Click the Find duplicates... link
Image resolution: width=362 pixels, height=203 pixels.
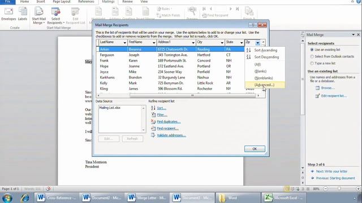(169, 122)
